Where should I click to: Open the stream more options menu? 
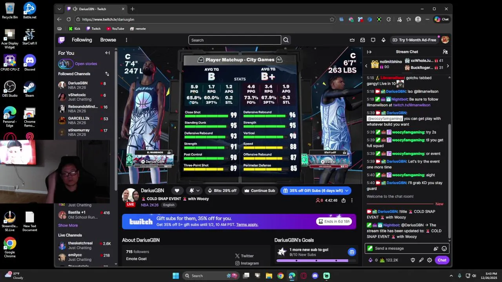352,201
